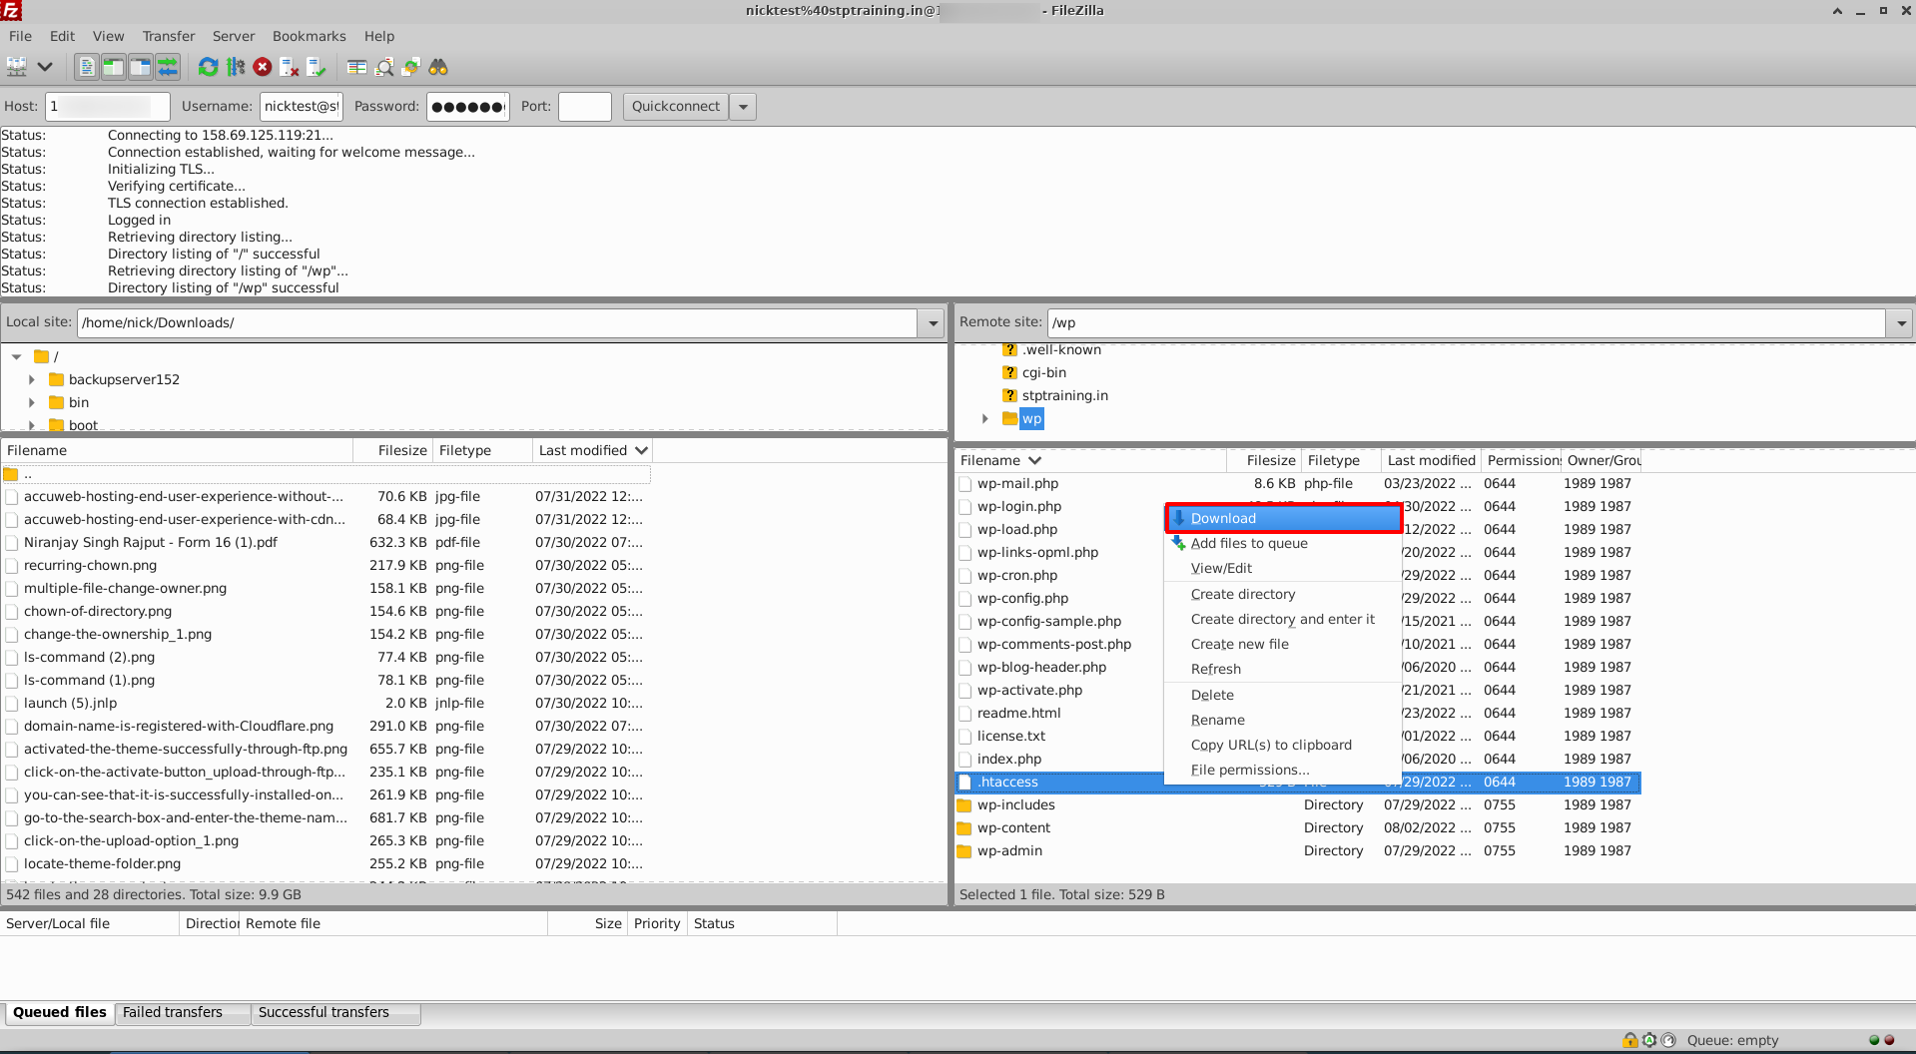1916x1054 pixels.
Task: Switch to the Failed transfers tab
Action: tap(183, 1012)
